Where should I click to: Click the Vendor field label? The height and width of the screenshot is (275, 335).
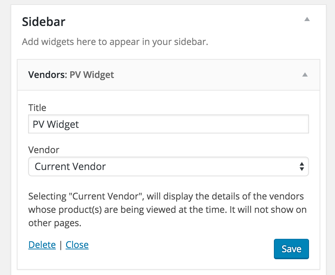pyautogui.click(x=44, y=150)
